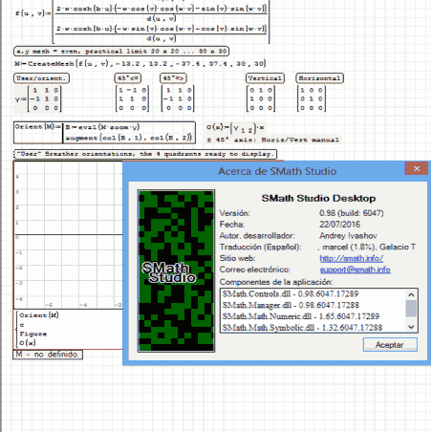Click the Aceptar button
Viewport: 431px width, 432px height.
pos(390,345)
